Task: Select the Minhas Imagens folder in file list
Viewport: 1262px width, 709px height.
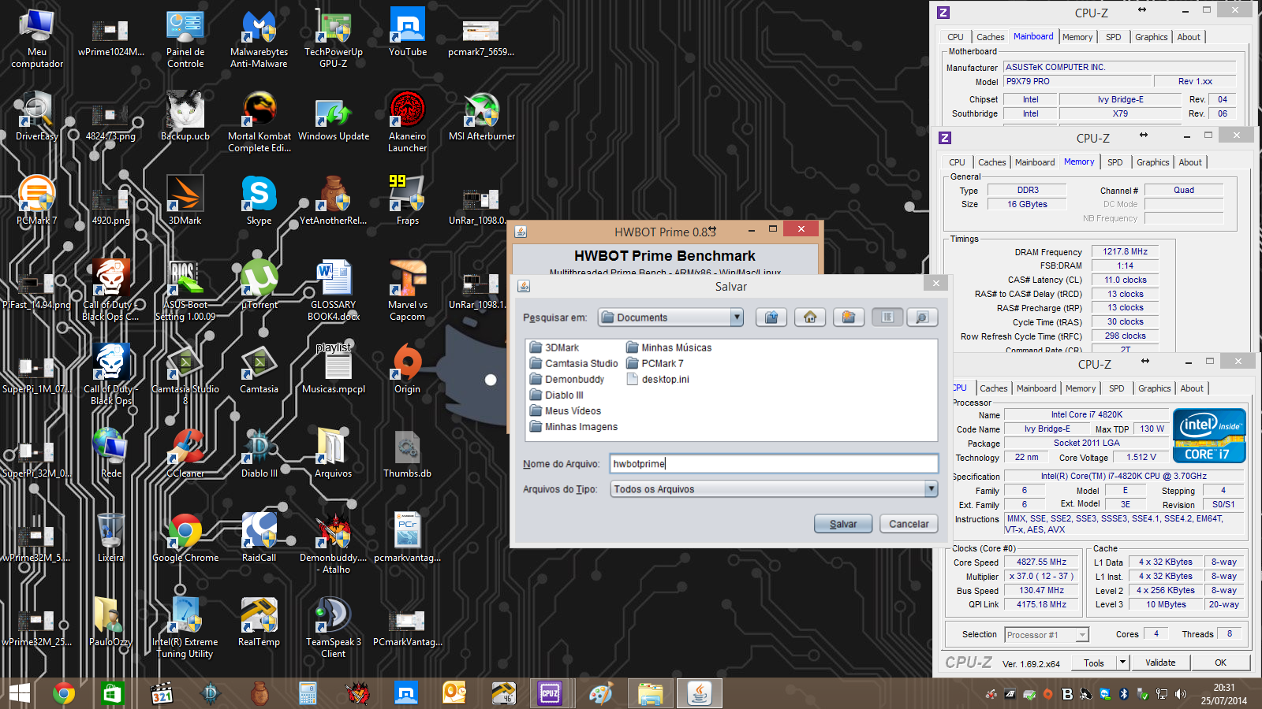Action: coord(573,426)
